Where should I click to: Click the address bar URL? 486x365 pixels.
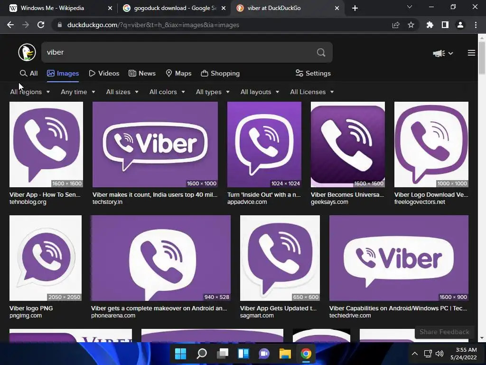tap(153, 25)
